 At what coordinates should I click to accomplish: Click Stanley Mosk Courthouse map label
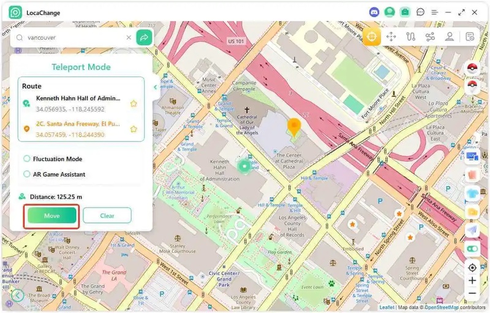[x=178, y=248]
